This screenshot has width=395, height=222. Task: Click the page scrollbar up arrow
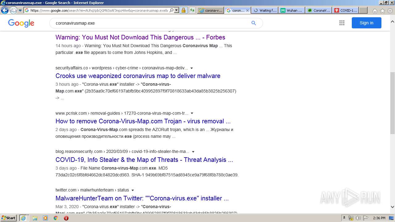coord(393,22)
